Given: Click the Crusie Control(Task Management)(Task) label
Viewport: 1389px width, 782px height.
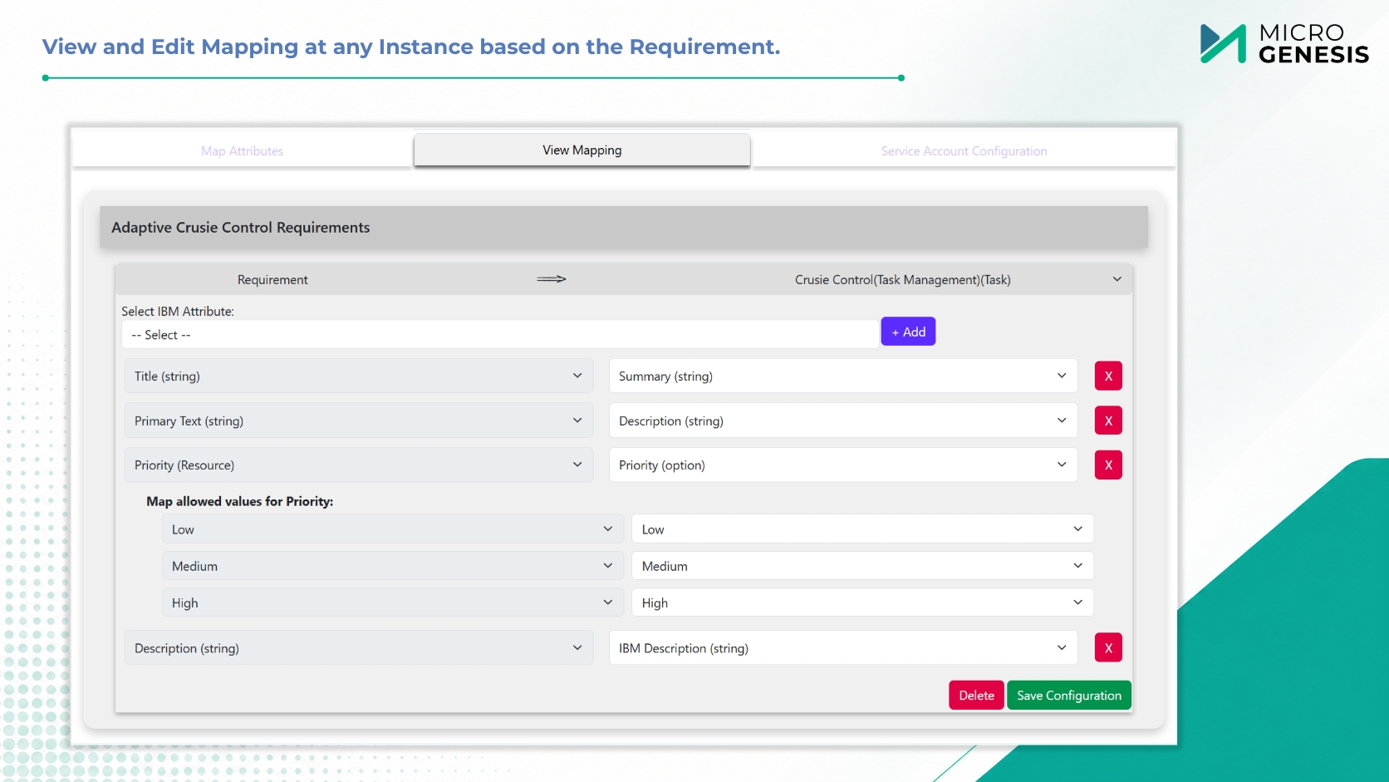Looking at the screenshot, I should tap(903, 280).
